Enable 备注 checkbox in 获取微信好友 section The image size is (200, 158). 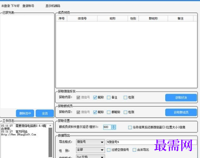[109, 97]
